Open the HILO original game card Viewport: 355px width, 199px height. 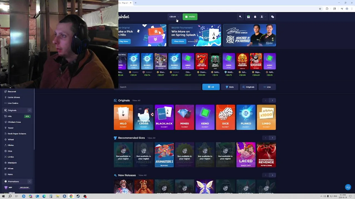click(x=123, y=117)
